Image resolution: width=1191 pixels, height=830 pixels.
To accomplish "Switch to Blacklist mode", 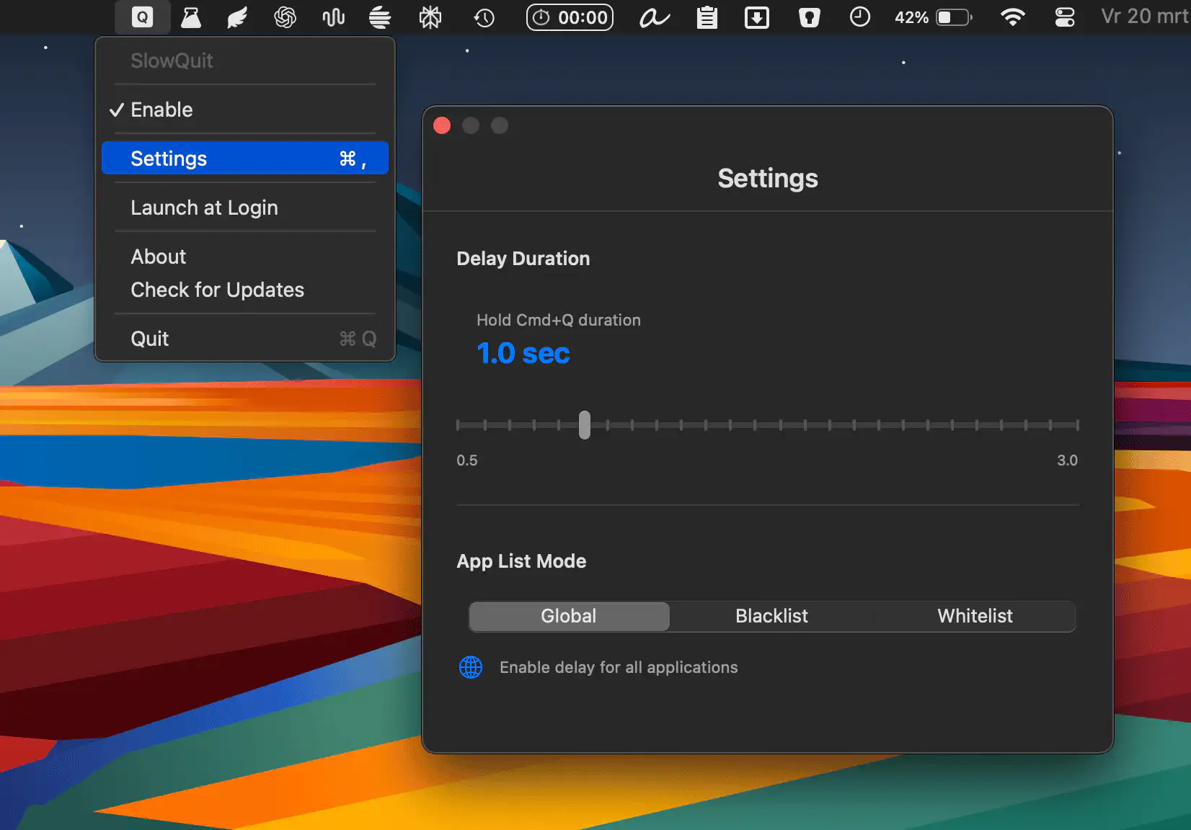I will (x=771, y=616).
